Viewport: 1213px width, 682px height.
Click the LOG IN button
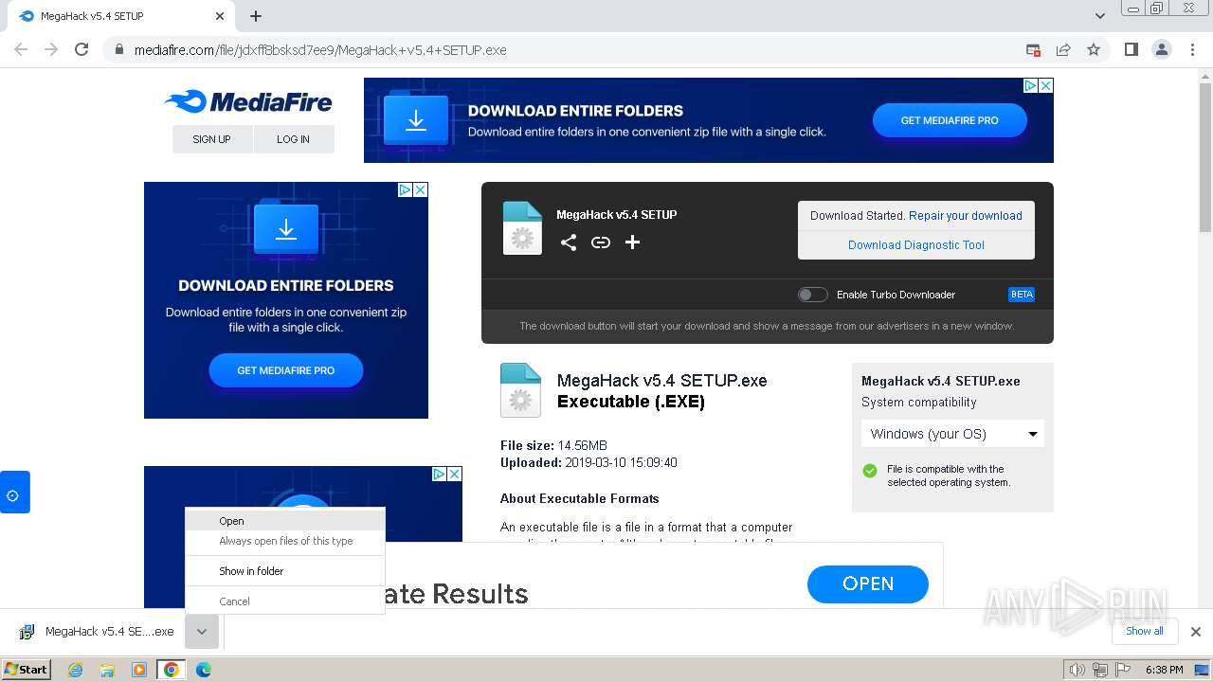tap(294, 139)
